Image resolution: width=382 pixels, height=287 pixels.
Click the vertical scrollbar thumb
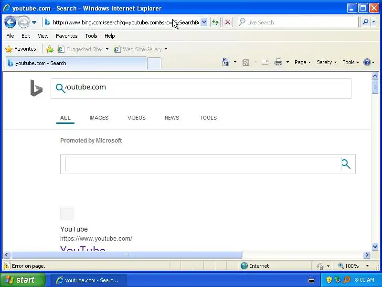[x=375, y=87]
